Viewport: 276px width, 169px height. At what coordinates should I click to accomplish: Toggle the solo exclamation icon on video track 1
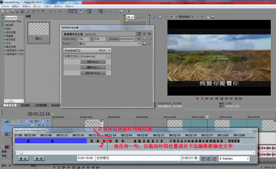coord(48,121)
